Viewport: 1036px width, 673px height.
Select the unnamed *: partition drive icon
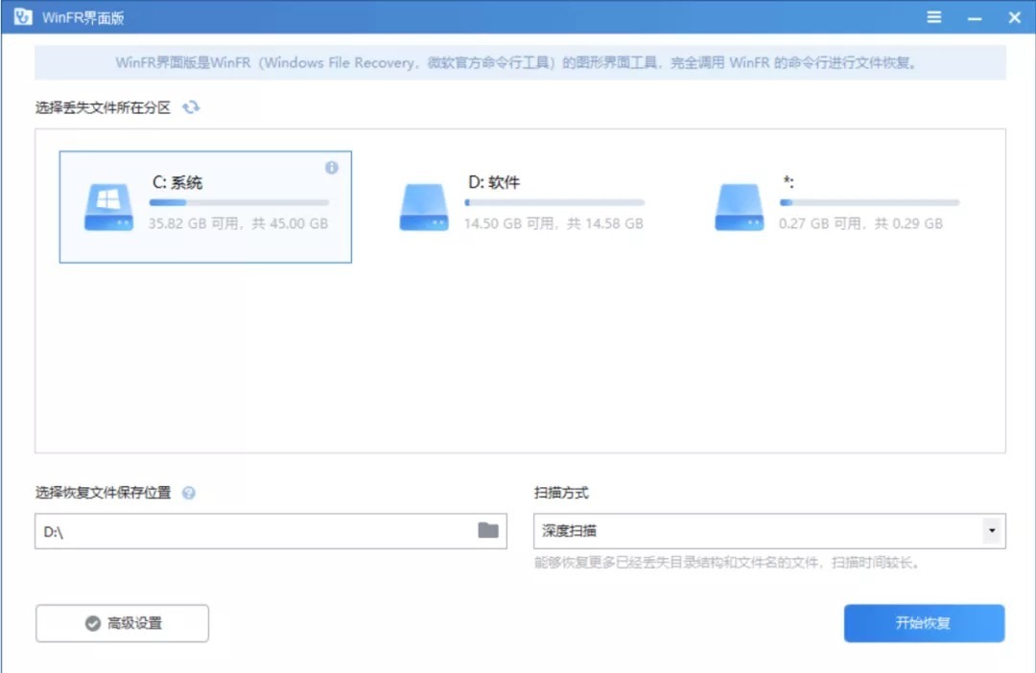pyautogui.click(x=739, y=207)
